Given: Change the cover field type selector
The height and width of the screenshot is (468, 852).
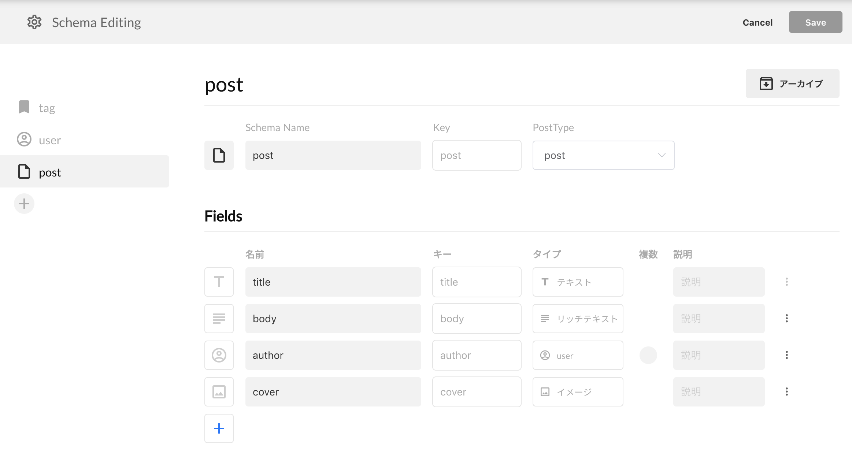Looking at the screenshot, I should coord(578,392).
